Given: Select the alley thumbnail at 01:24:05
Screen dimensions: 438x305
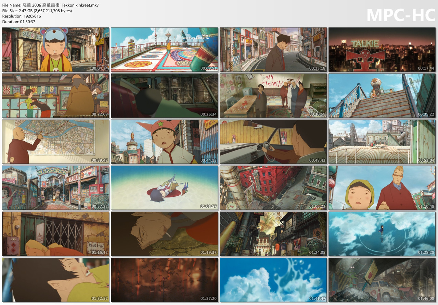Looking at the screenshot, I should point(273,234).
